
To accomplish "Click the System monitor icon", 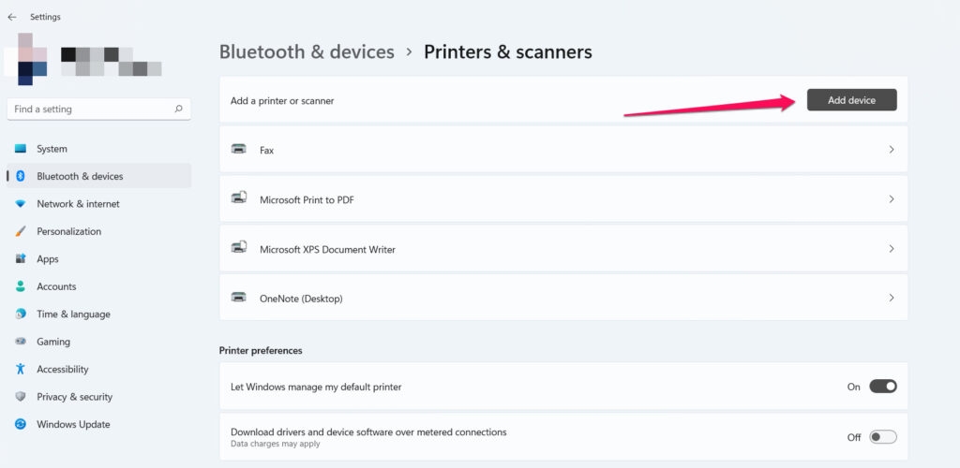I will coord(21,149).
